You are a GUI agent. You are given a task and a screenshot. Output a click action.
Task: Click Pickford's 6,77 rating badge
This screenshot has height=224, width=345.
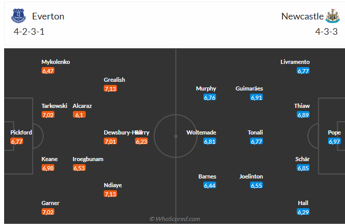17,141
